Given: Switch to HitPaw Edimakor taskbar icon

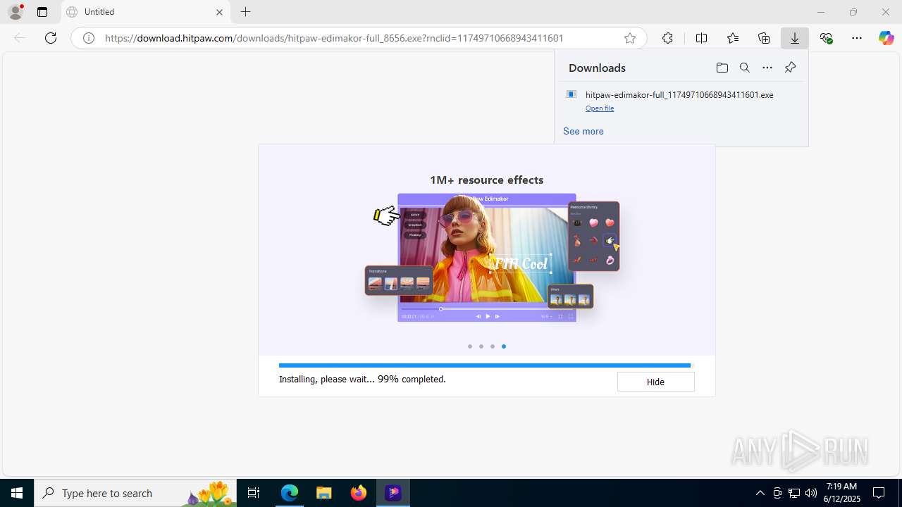Looking at the screenshot, I should (x=393, y=493).
